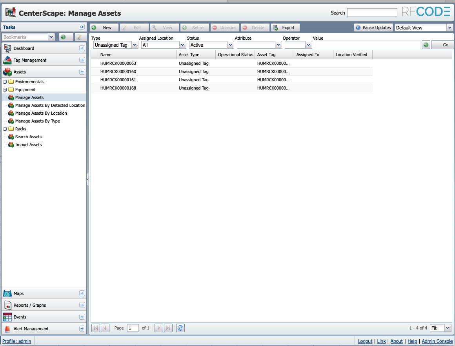Open the Dashboard section icon

(x=7, y=48)
